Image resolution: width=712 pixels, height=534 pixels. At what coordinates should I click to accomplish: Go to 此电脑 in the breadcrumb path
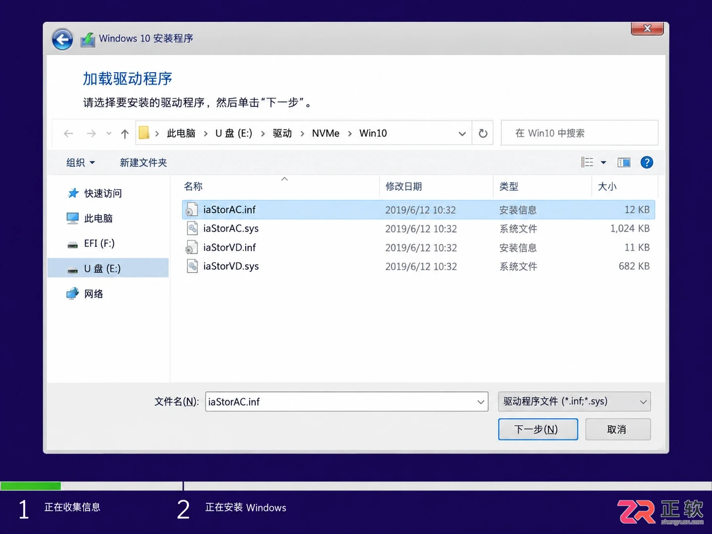click(181, 133)
